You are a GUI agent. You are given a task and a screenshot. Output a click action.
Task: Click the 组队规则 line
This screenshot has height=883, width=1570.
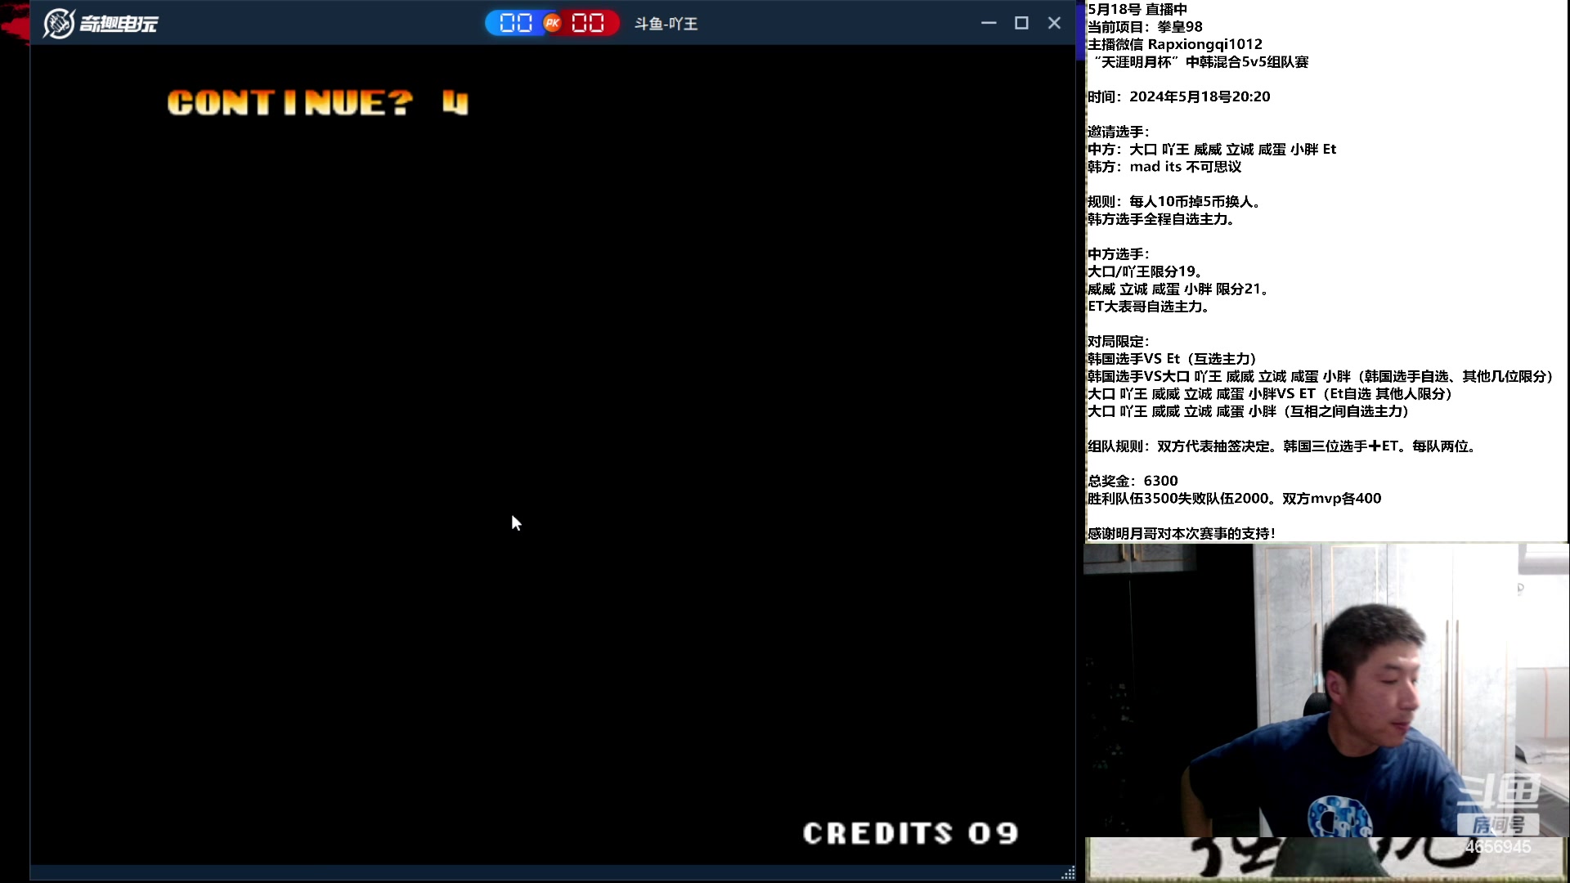coord(1282,446)
